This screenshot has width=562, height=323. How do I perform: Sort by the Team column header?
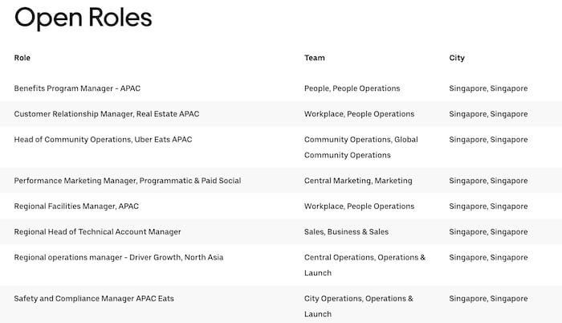[314, 58]
